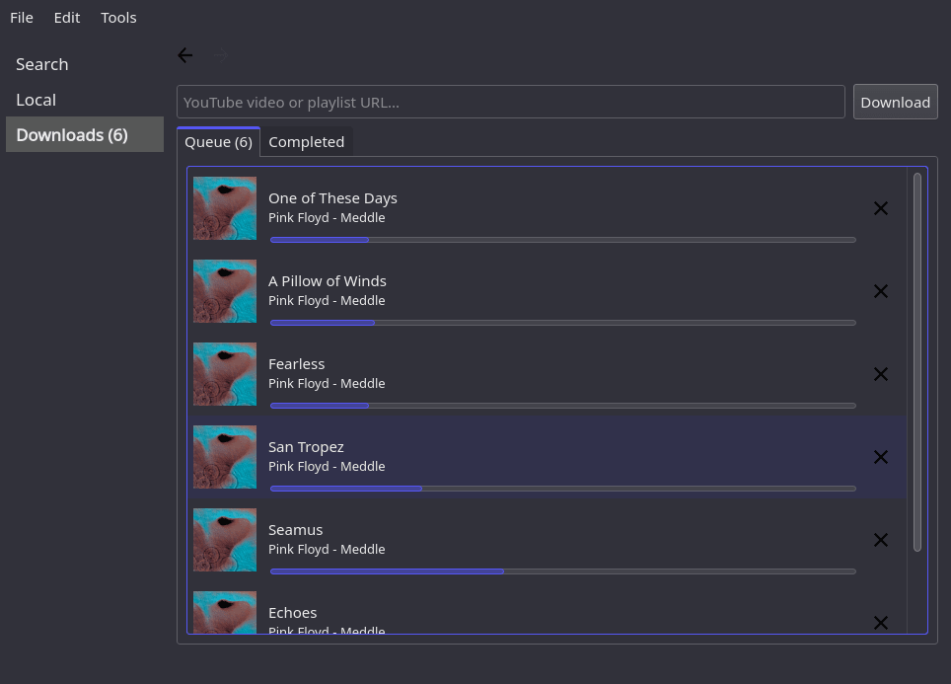Open the Local library section
951x684 pixels.
(x=36, y=99)
